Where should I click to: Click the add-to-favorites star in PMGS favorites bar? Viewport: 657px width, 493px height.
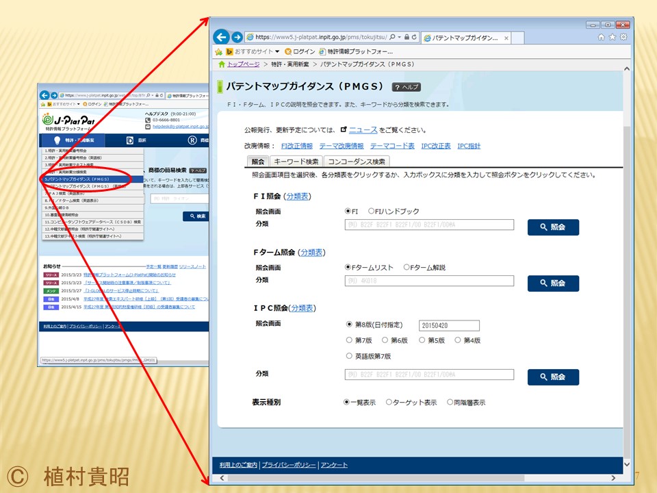pos(218,51)
